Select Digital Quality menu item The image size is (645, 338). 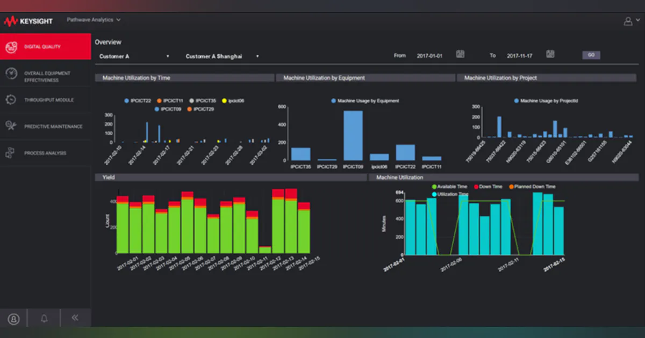click(46, 47)
